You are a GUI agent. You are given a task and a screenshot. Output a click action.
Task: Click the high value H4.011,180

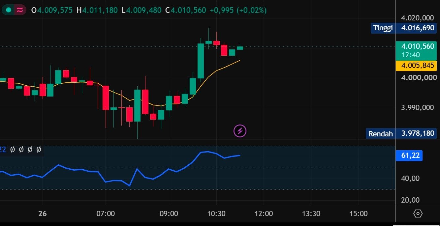click(97, 10)
